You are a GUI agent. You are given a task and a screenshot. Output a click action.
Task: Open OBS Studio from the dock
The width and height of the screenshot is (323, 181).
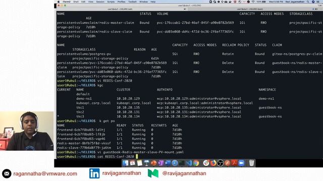coord(220,163)
